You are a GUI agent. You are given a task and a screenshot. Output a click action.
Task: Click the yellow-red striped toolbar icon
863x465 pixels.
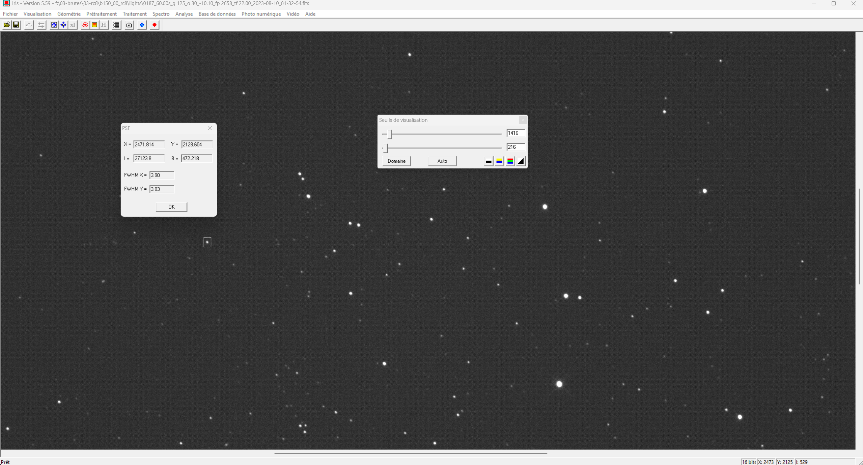point(94,25)
